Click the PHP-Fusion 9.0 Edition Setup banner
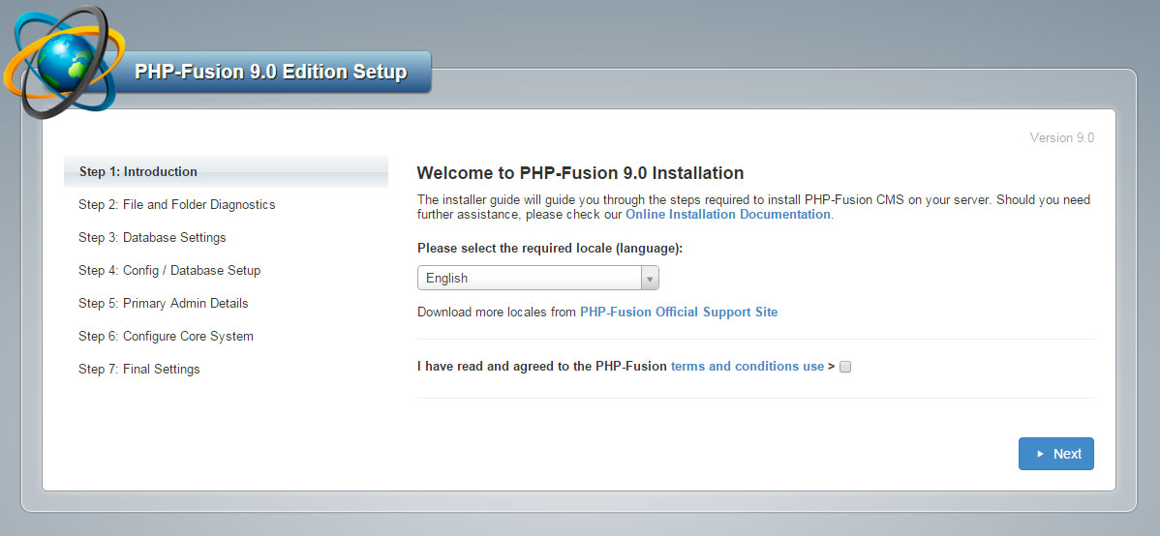This screenshot has width=1160, height=536. pos(271,73)
